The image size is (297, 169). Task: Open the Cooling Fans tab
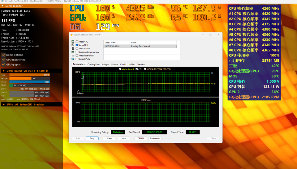(x=93, y=64)
